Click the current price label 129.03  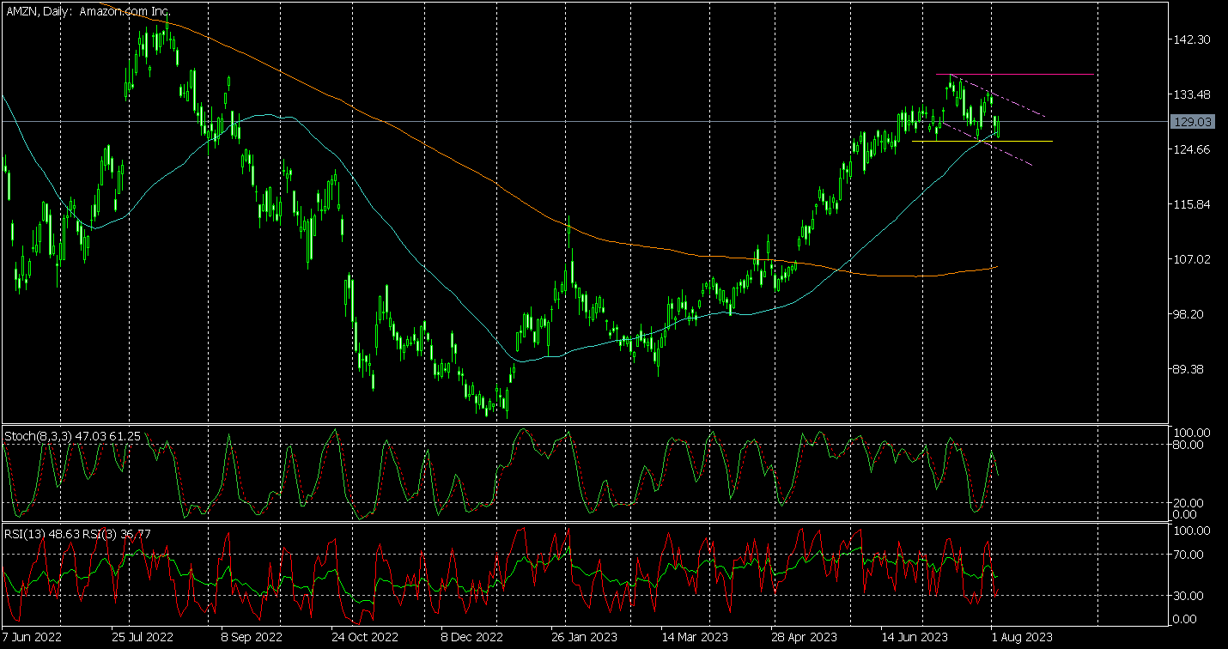(x=1193, y=122)
